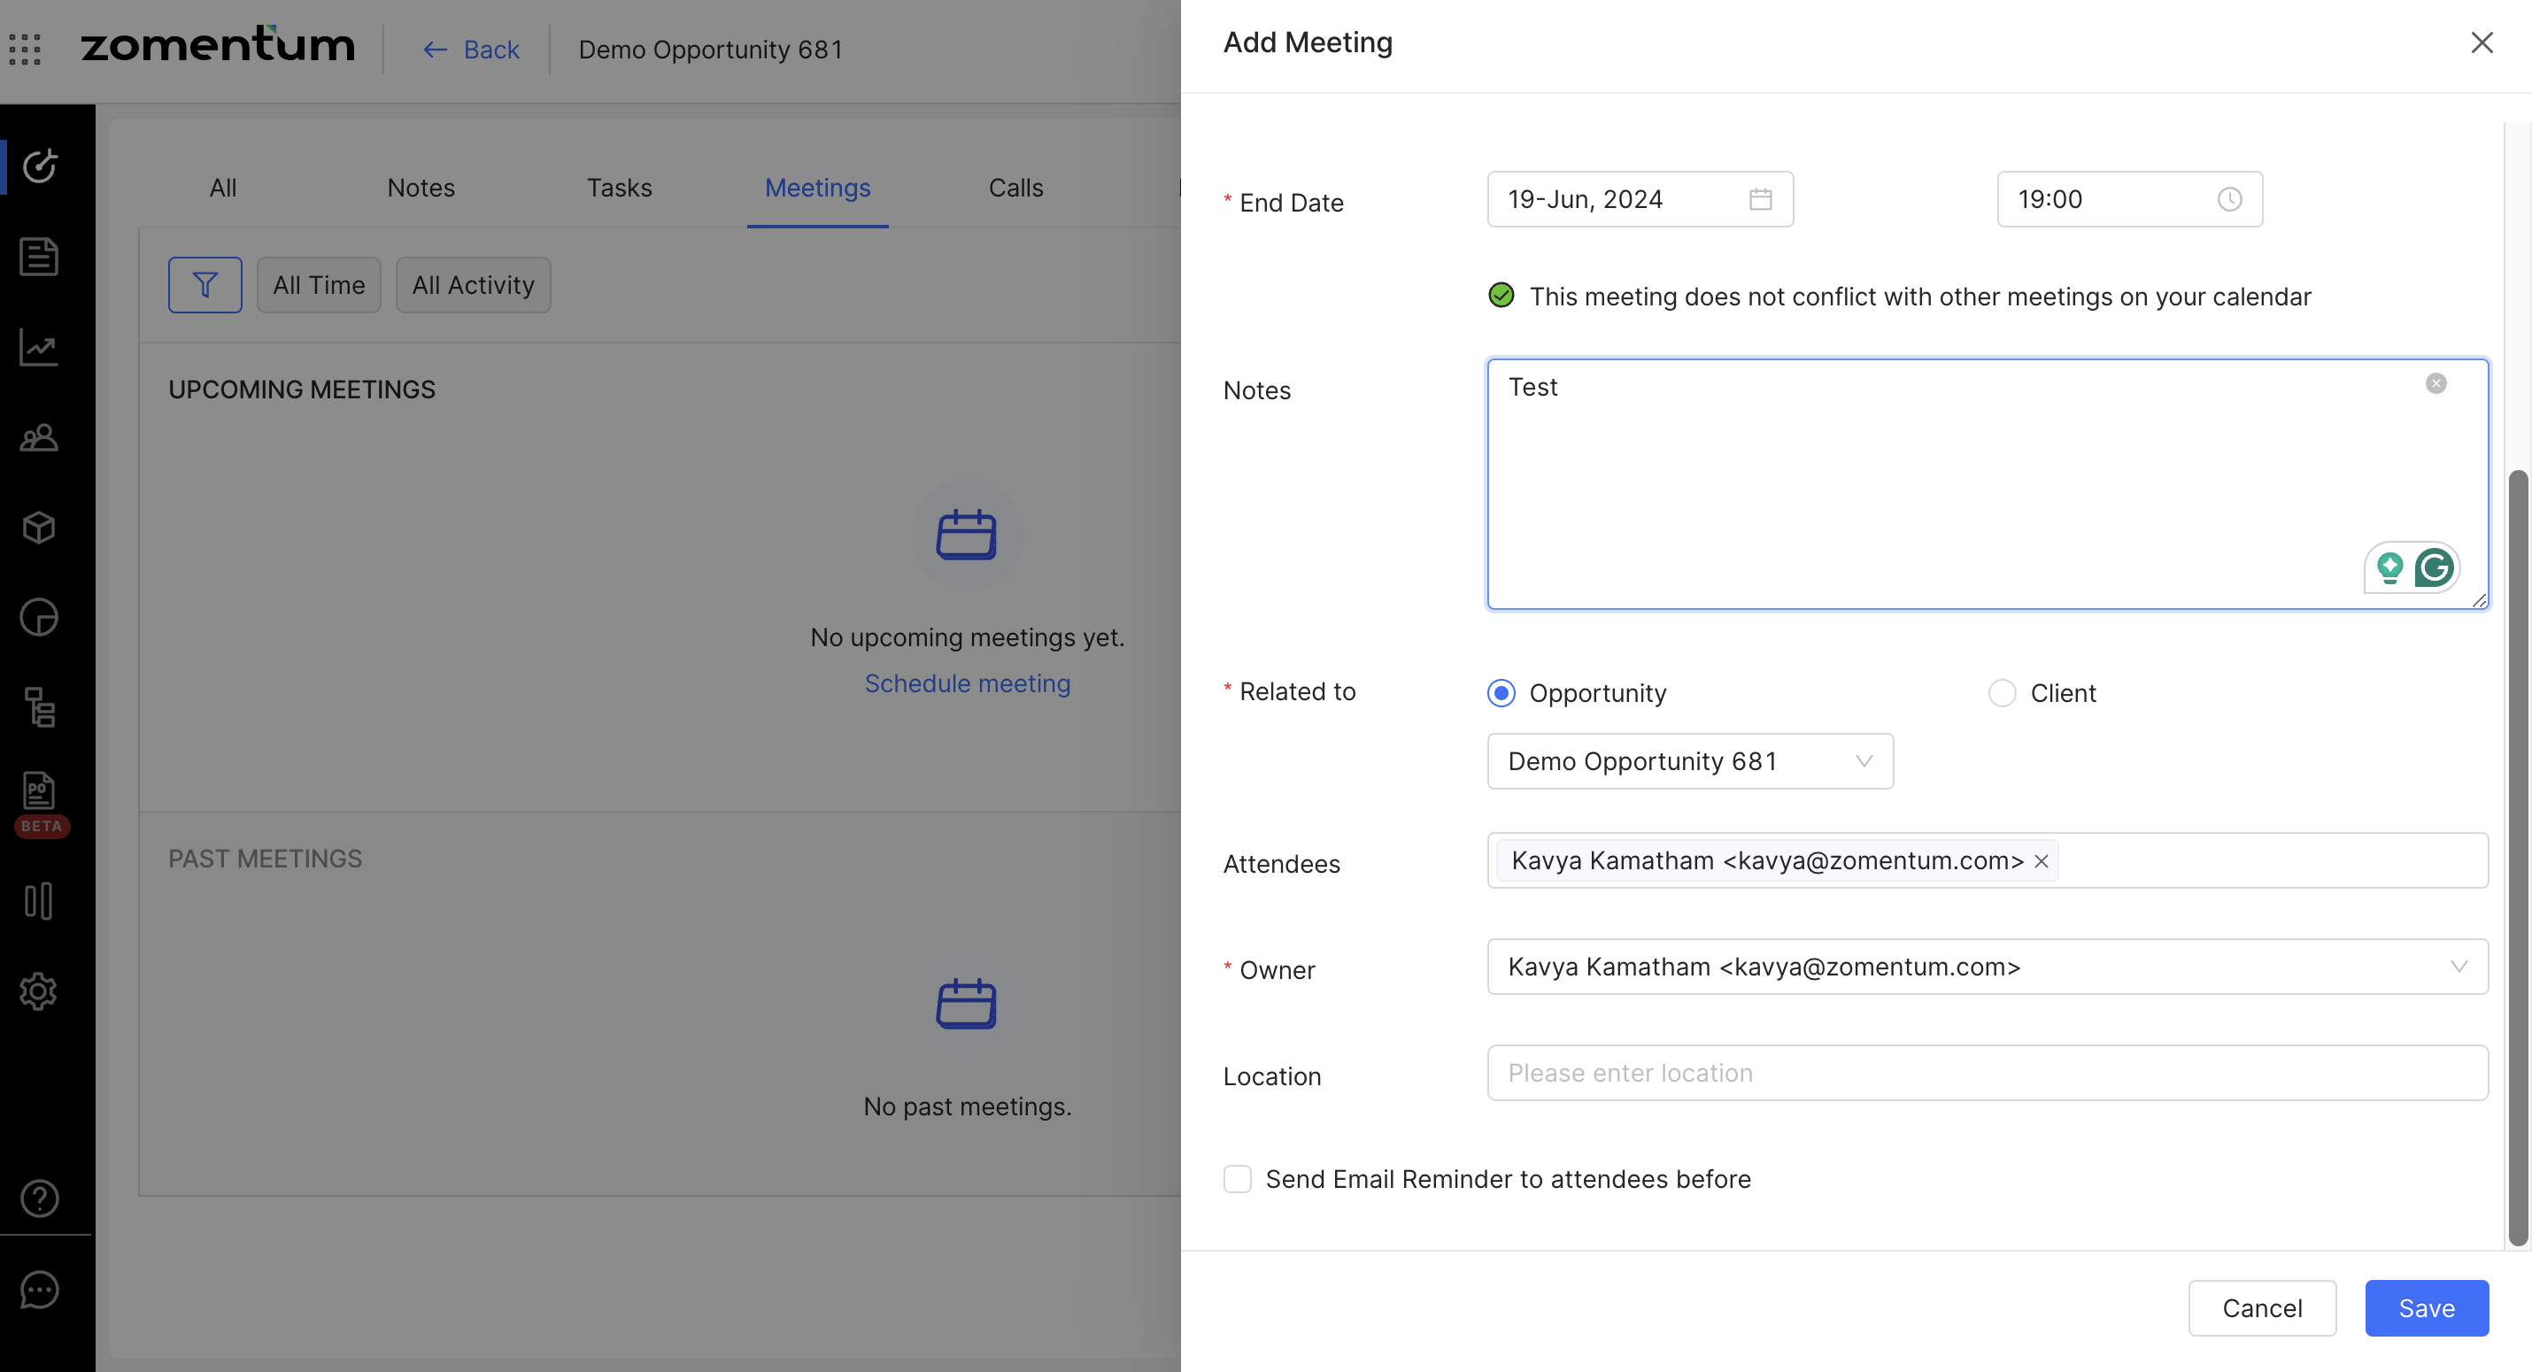This screenshot has width=2532, height=1372.
Task: Switch to the Calls tab
Action: click(x=1015, y=188)
